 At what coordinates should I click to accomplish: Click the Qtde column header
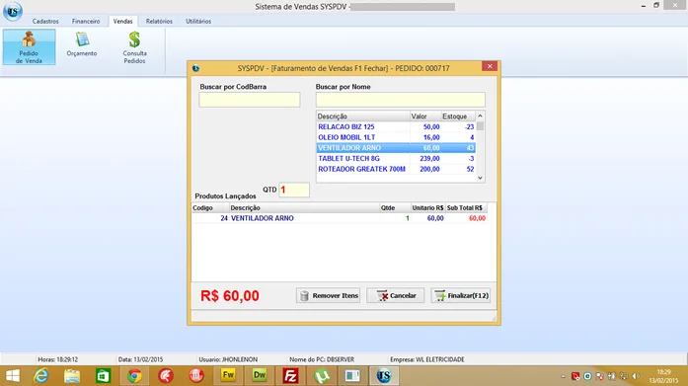[x=395, y=208]
